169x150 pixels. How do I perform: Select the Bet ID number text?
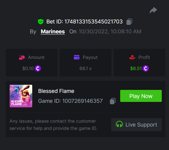93,22
